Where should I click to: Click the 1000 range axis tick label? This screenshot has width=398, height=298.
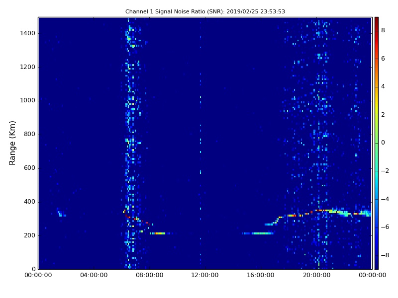pos(27,101)
